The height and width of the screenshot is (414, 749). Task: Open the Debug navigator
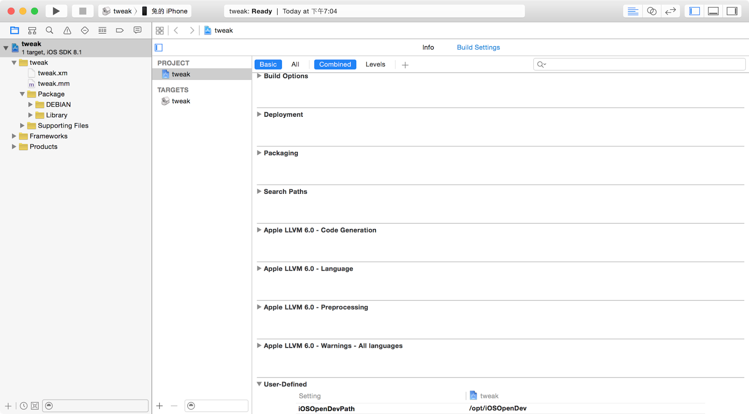pyautogui.click(x=102, y=30)
